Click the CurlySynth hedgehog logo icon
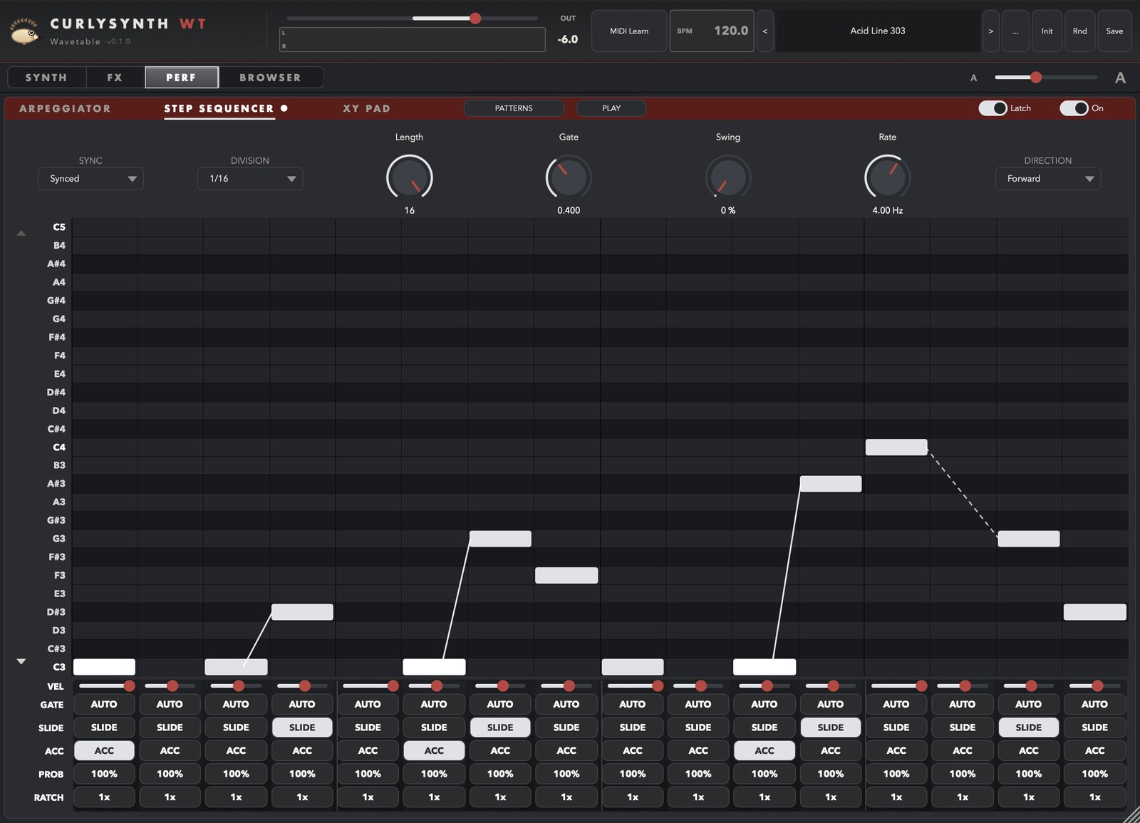 [25, 31]
